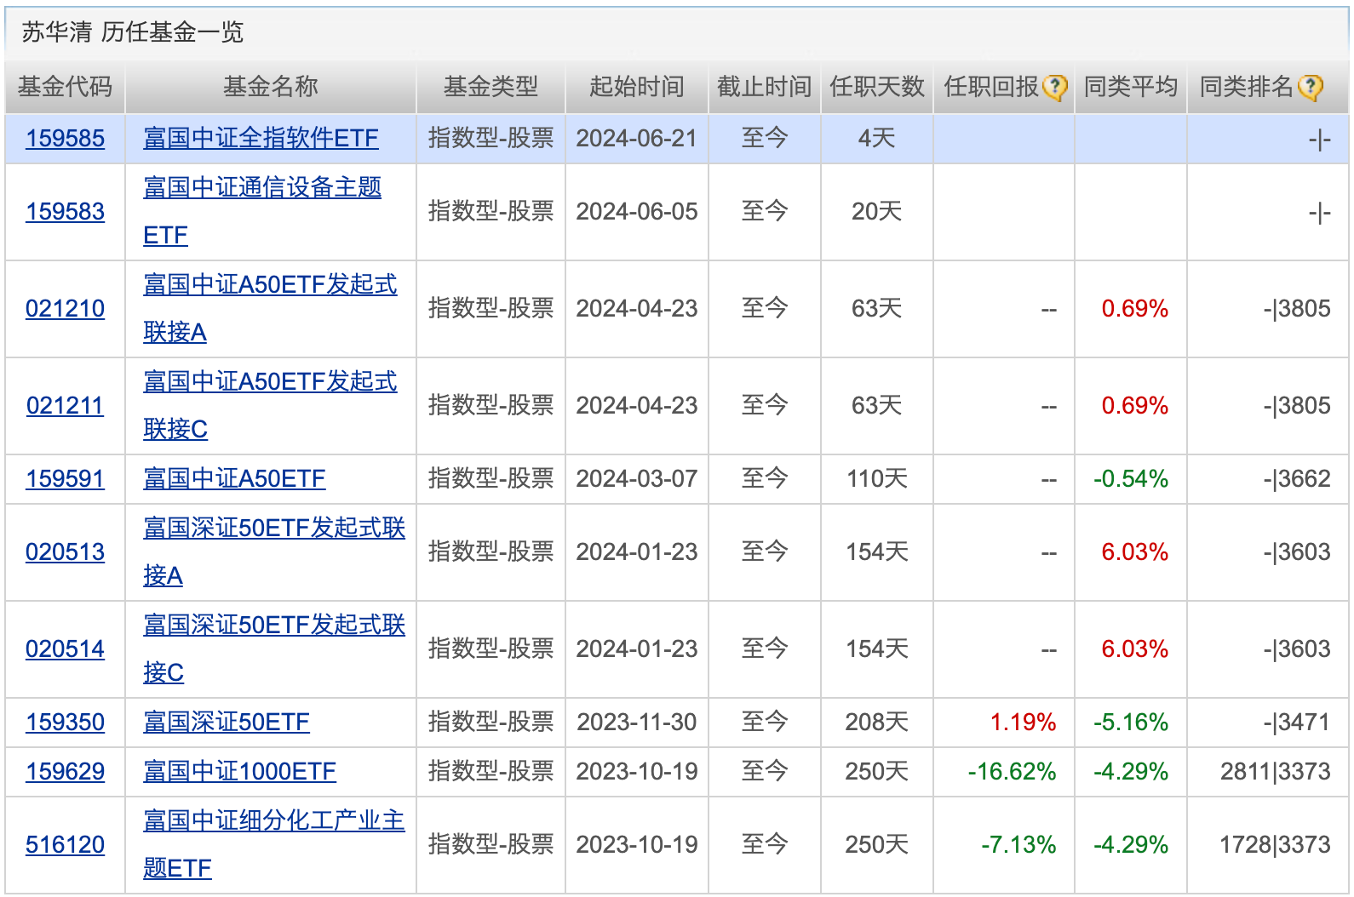Open 富国深证50ETF发起式联接C fund link

pyautogui.click(x=274, y=648)
